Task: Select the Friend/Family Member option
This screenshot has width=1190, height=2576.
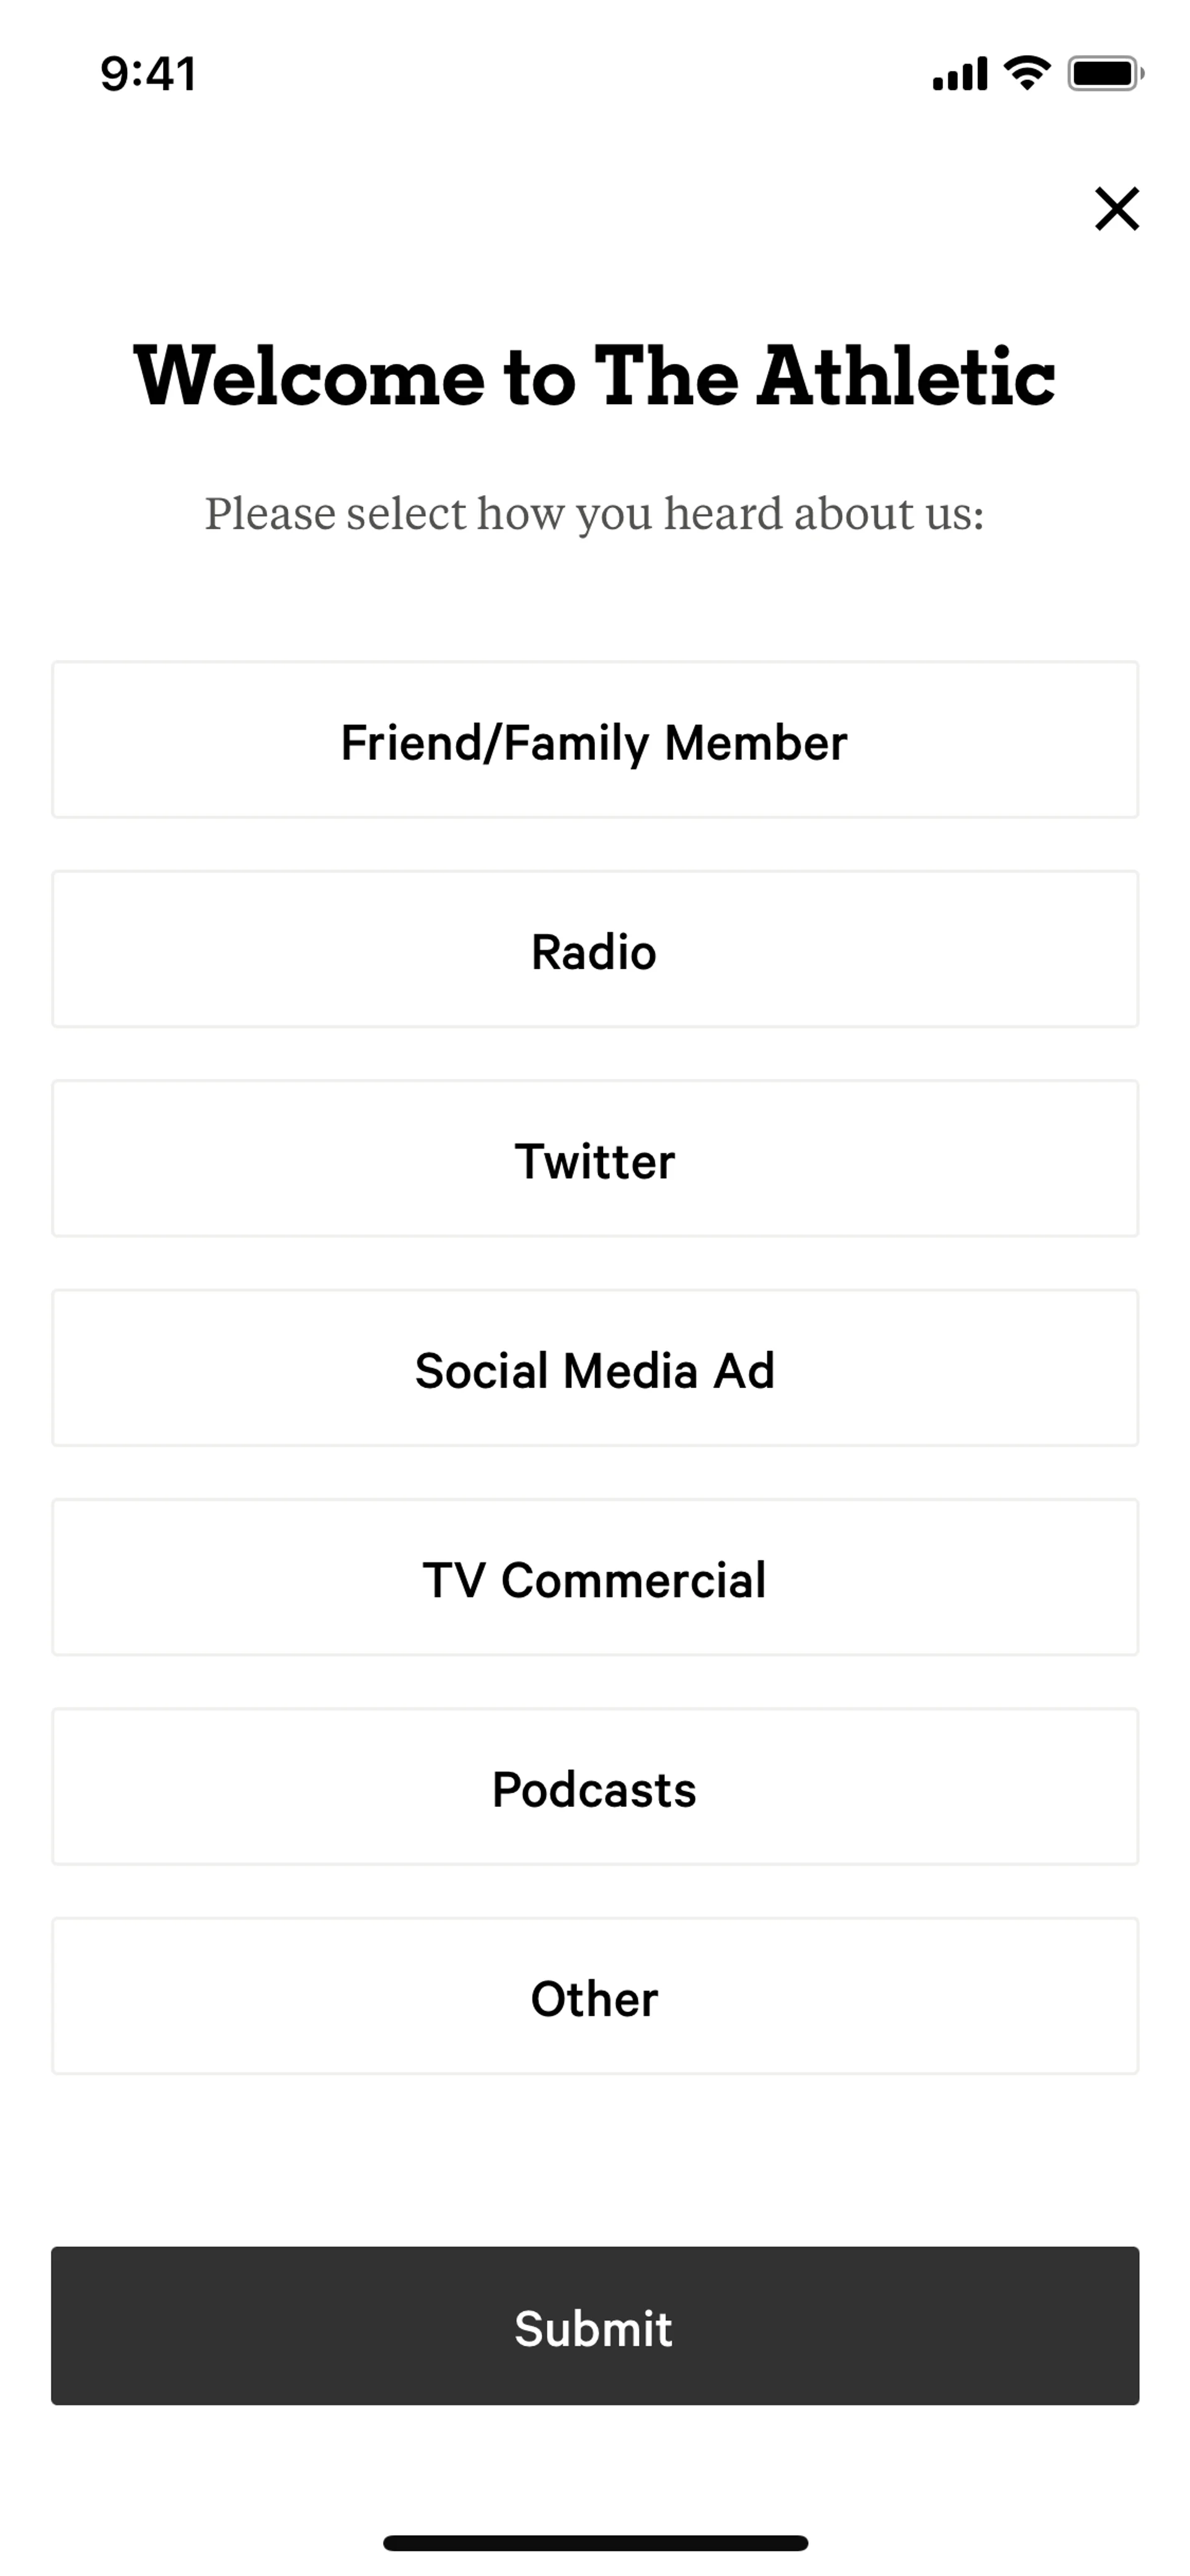Action: (x=594, y=740)
